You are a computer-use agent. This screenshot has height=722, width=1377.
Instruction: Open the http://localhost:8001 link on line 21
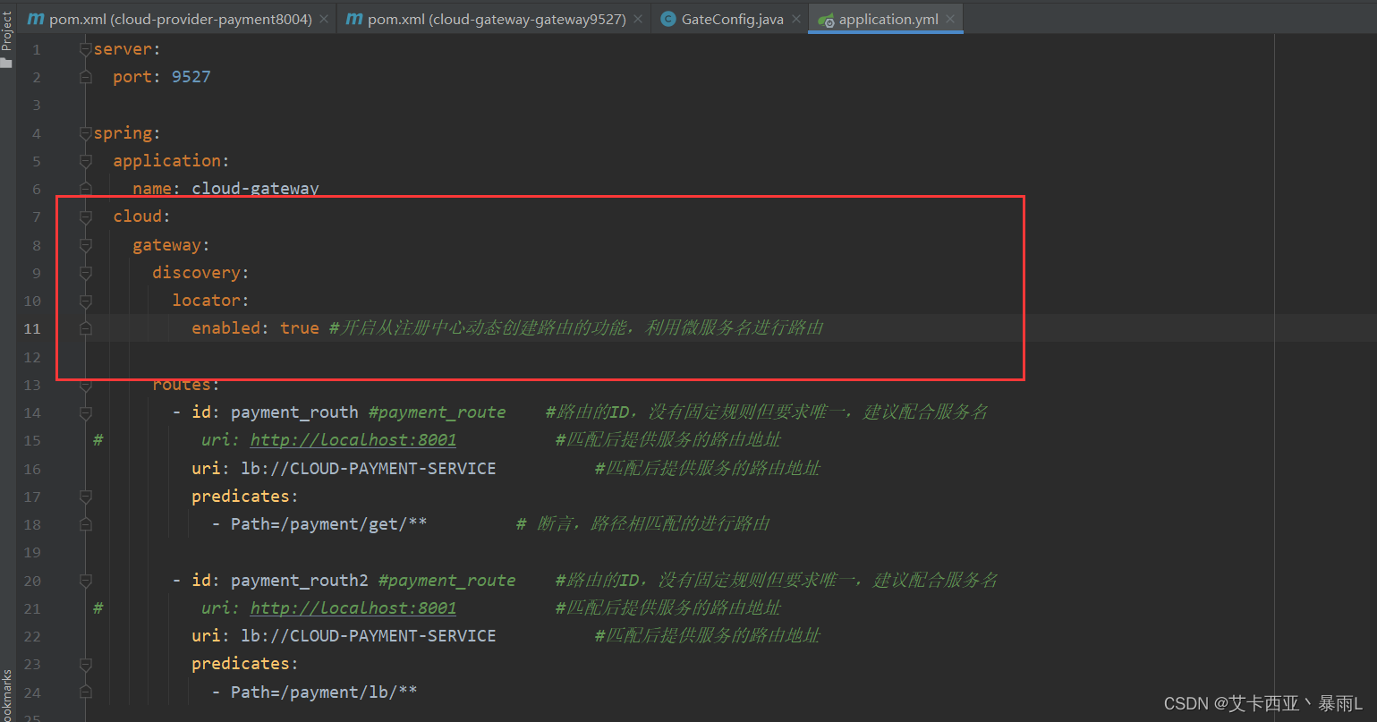click(x=353, y=608)
